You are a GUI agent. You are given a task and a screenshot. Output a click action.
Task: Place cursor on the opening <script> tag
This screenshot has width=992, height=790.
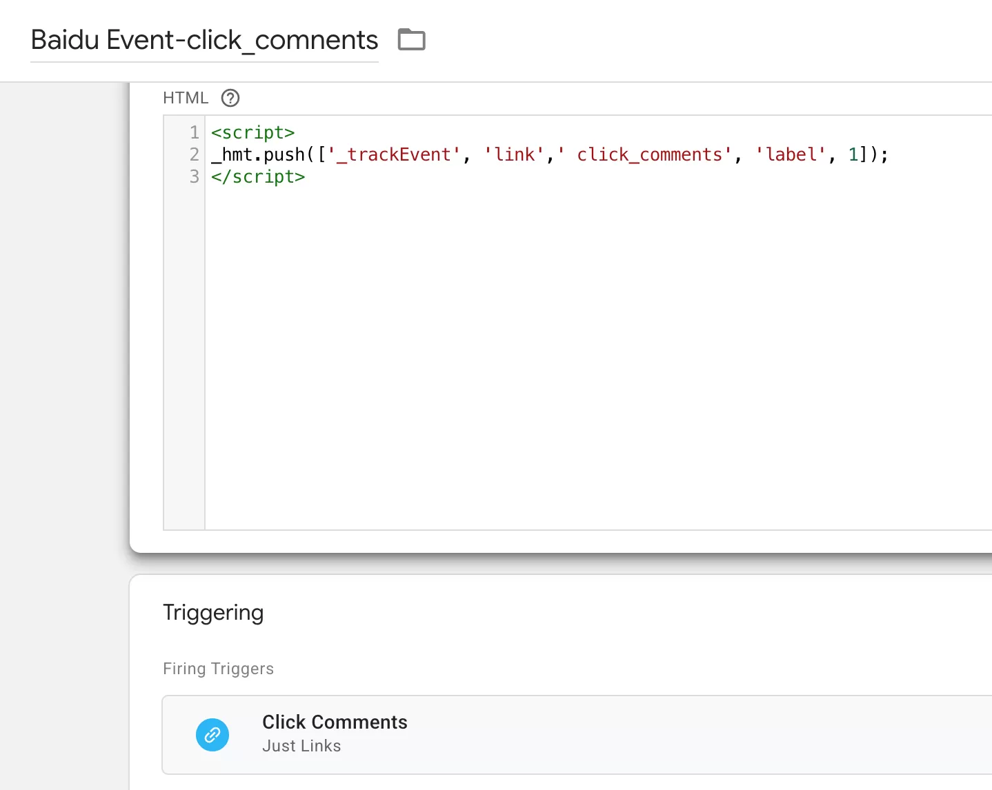coord(252,132)
